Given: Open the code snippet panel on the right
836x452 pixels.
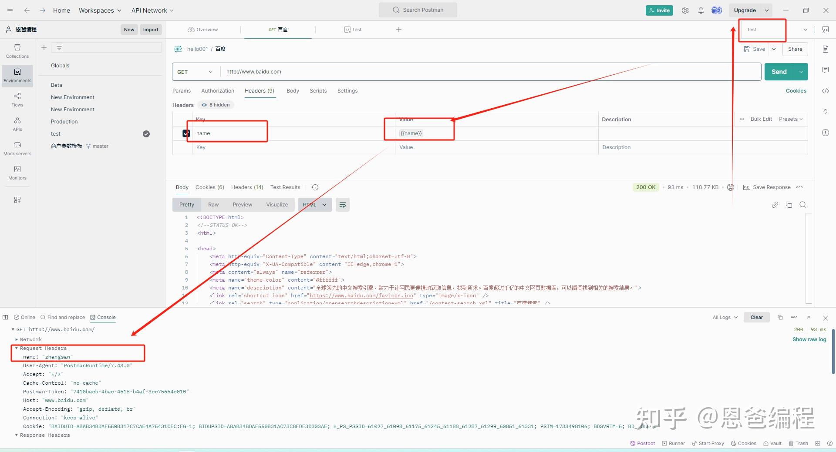Looking at the screenshot, I should [825, 91].
